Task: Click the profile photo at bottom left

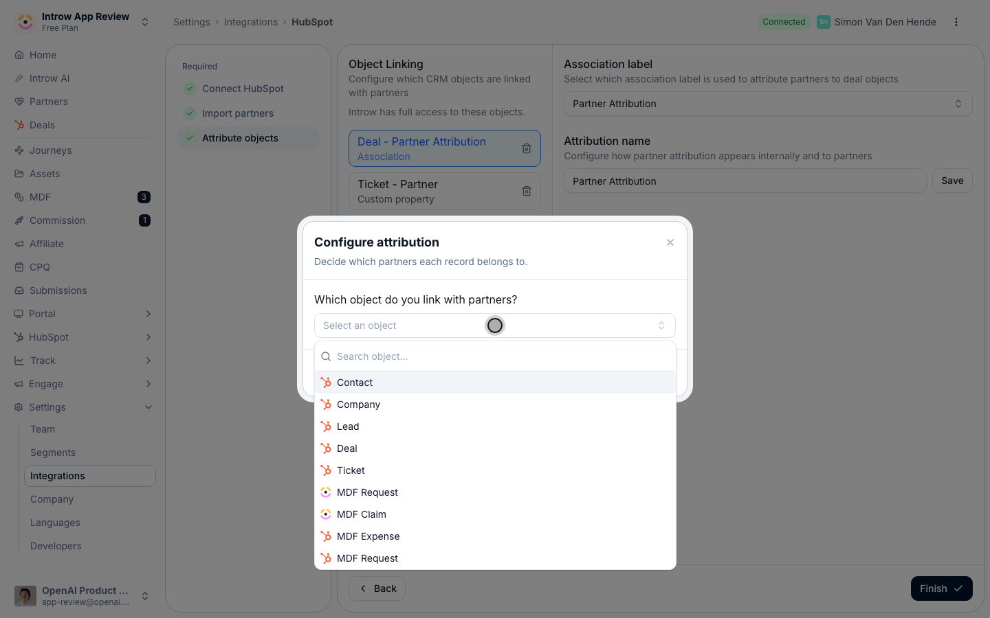Action: 25,596
